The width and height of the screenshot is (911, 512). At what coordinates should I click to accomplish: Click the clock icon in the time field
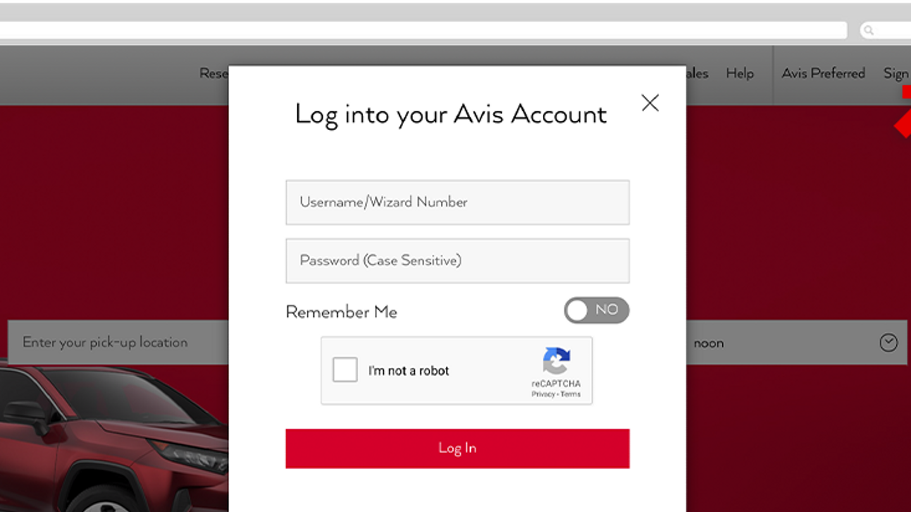point(888,343)
